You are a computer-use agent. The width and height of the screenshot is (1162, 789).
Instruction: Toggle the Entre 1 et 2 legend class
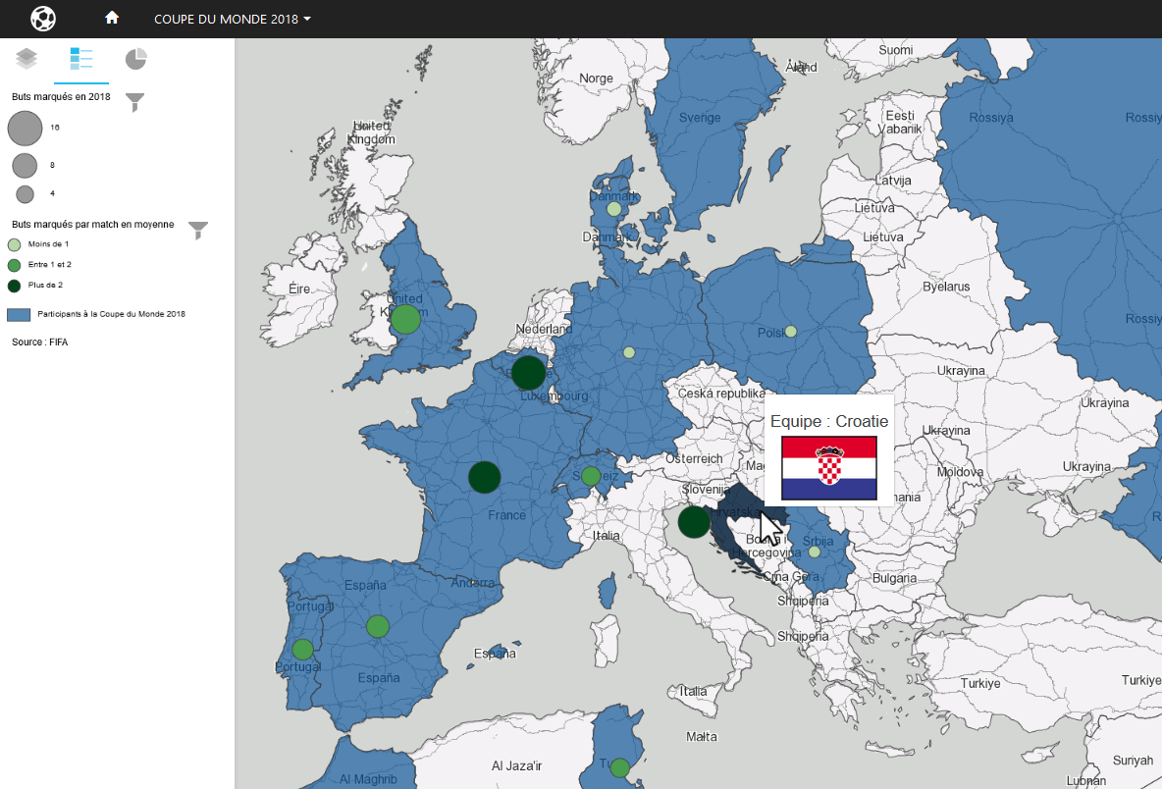click(x=14, y=265)
